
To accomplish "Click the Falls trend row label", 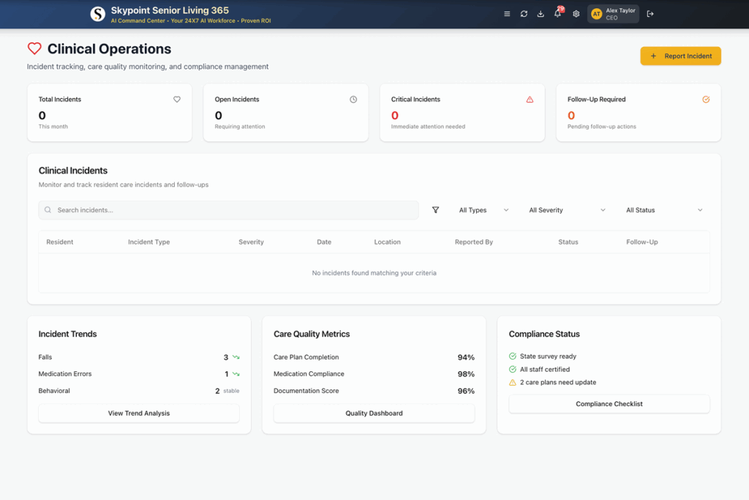I will (x=45, y=357).
